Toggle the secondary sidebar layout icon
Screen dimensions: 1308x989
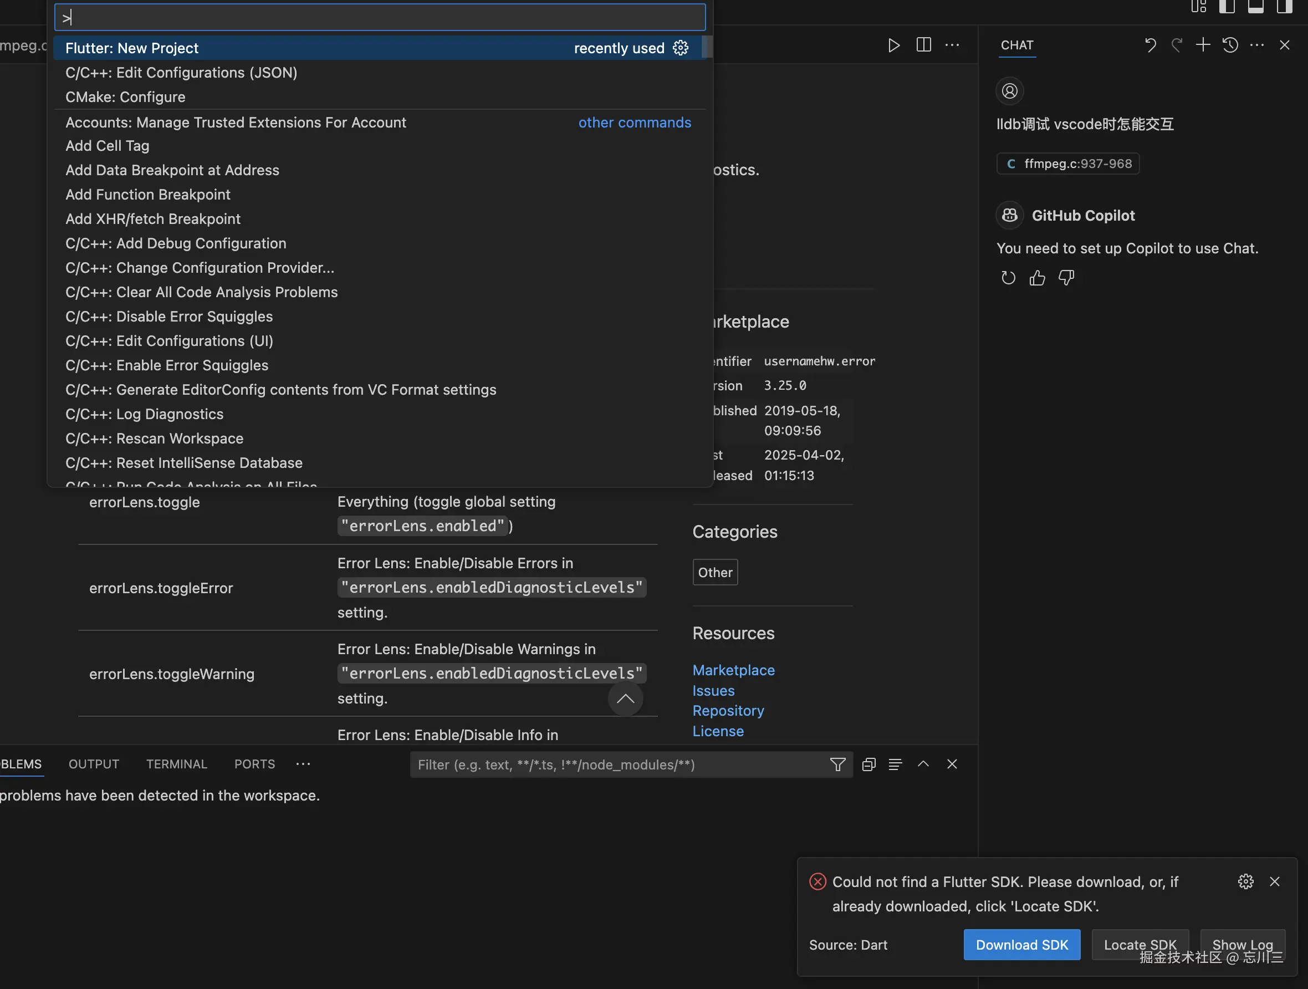[1284, 7]
